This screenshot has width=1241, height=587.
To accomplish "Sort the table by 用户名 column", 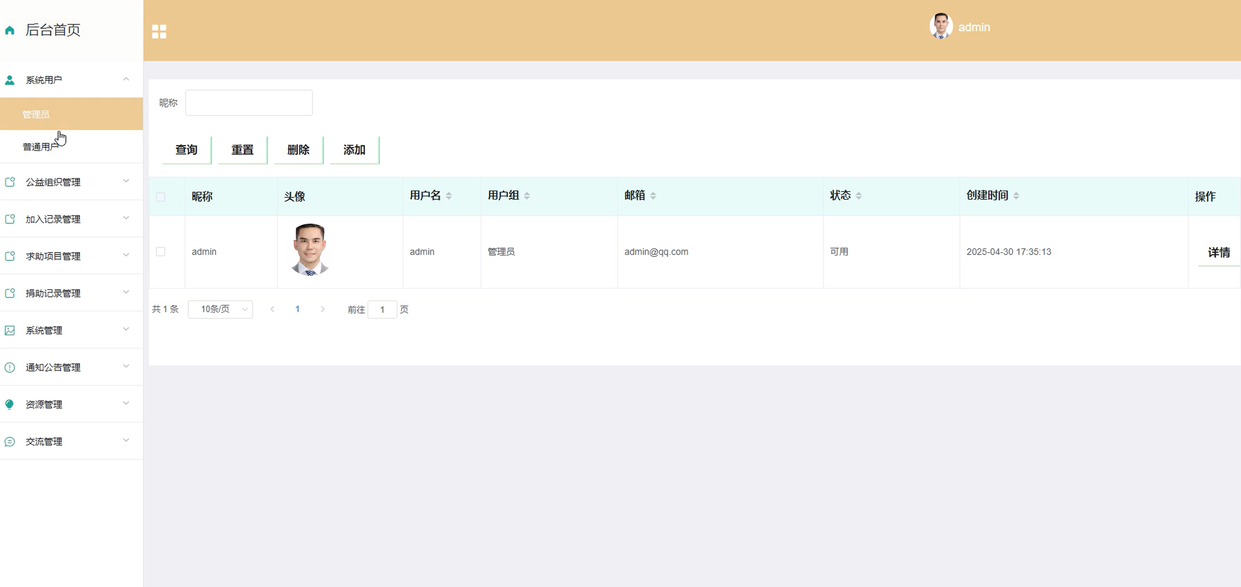I will (x=448, y=196).
